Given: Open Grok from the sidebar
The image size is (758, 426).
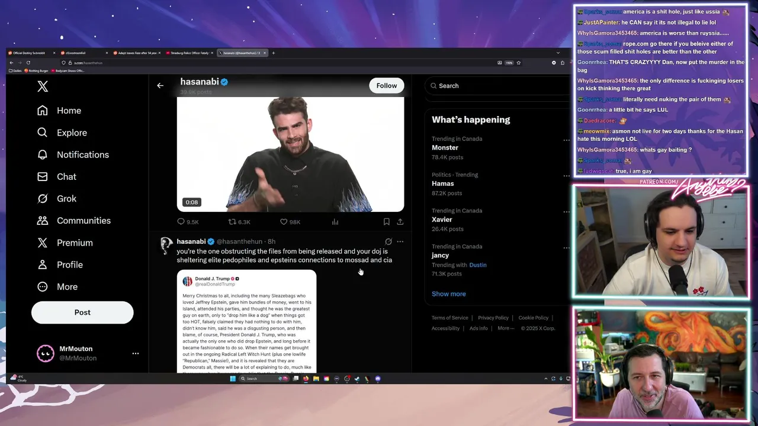Looking at the screenshot, I should (57, 198).
